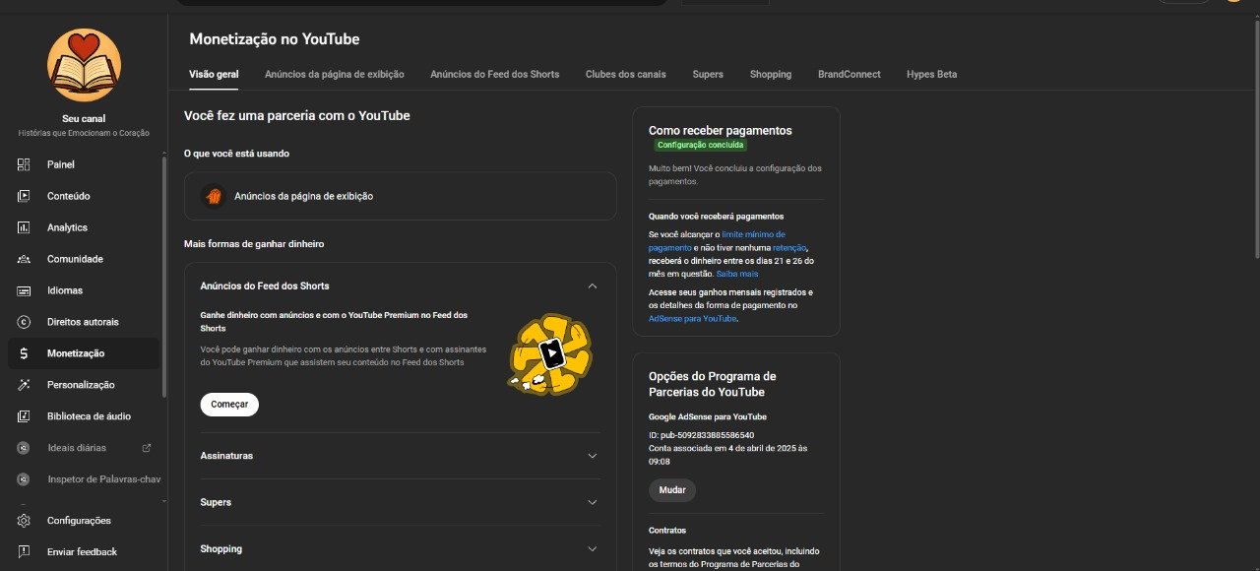This screenshot has height=571, width=1260.
Task: Switch to the Visão geral tab
Action: (214, 74)
